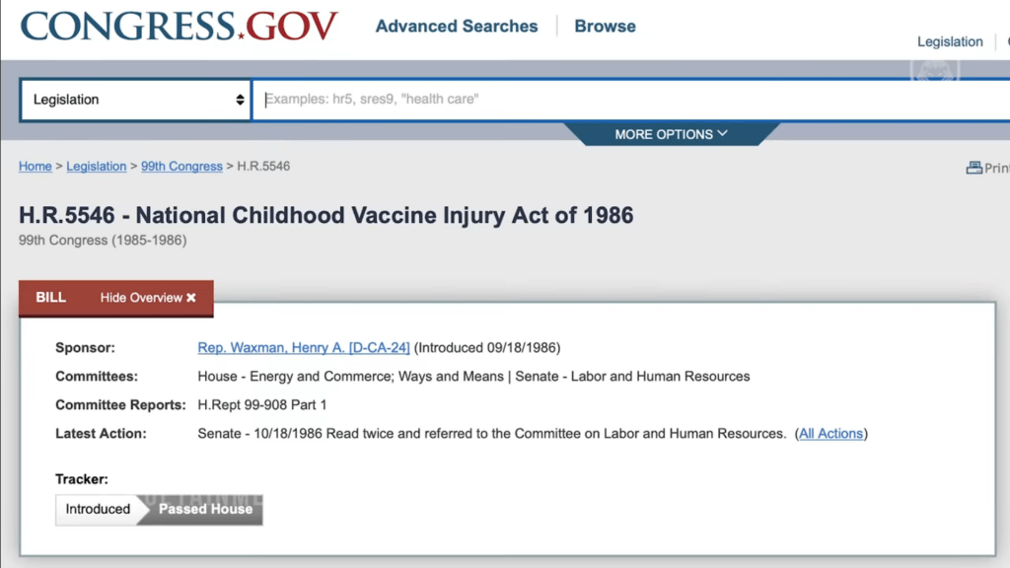The image size is (1010, 568).
Task: Open the Advanced Searches menu
Action: [457, 27]
